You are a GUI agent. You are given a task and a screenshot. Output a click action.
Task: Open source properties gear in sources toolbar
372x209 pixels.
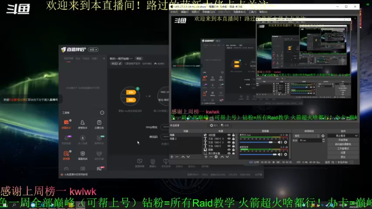pos(216,157)
